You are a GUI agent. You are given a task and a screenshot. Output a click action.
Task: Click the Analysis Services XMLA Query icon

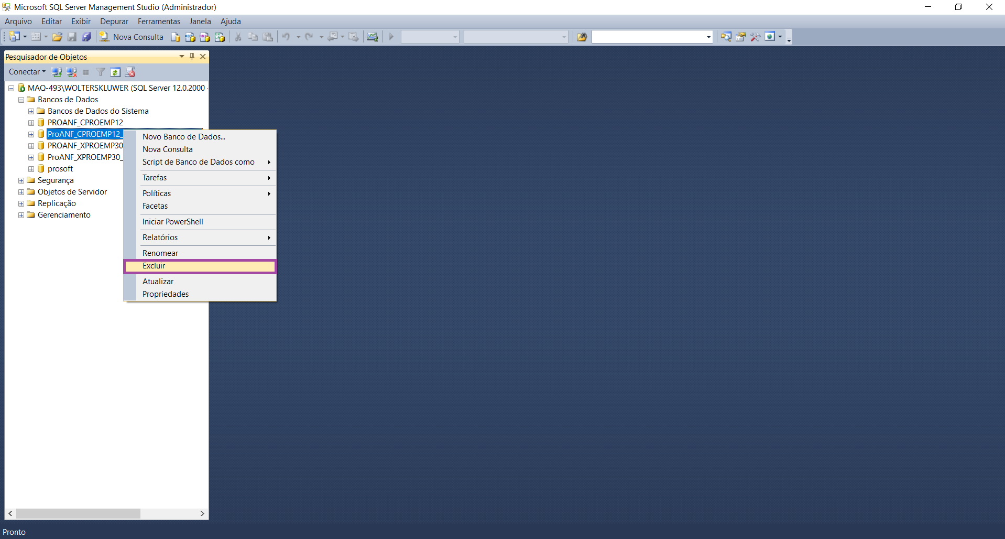220,37
